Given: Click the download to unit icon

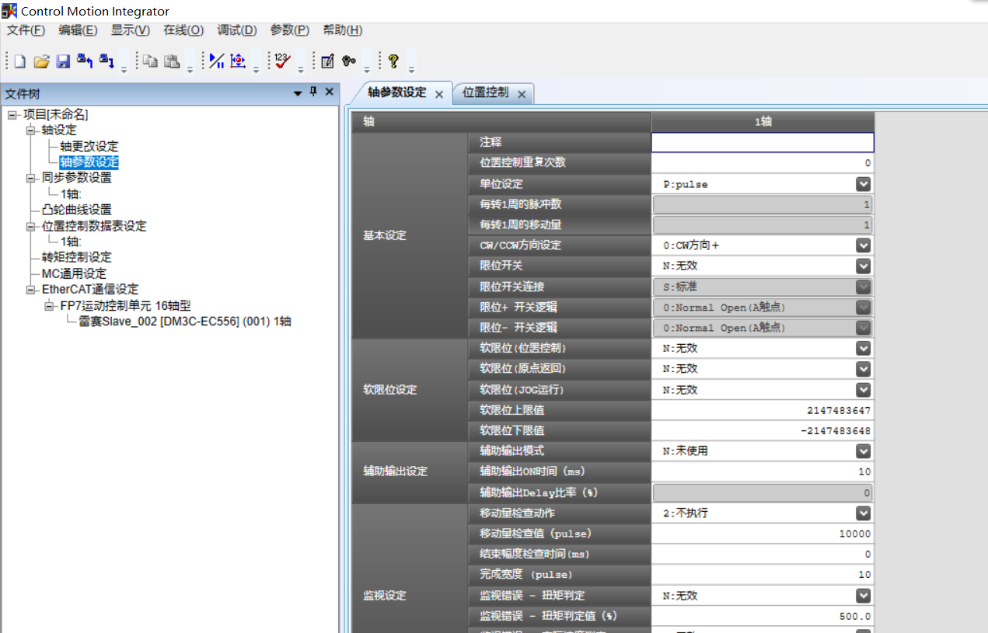Looking at the screenshot, I should 106,61.
